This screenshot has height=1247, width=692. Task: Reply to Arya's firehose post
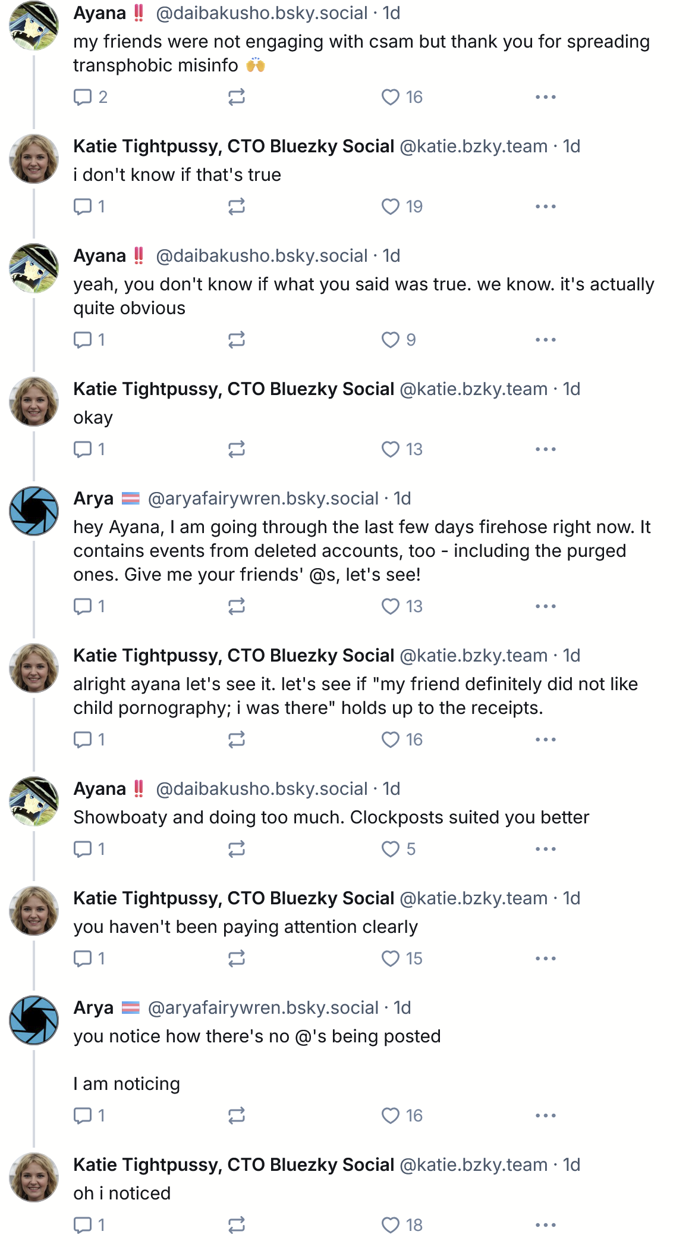83,606
